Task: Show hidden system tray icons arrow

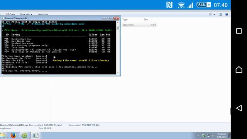Action: (x=199, y=136)
